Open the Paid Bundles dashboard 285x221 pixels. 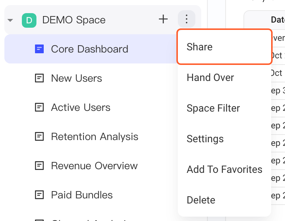tap(82, 195)
